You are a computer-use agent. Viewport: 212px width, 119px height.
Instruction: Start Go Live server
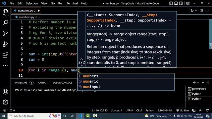(183, 110)
